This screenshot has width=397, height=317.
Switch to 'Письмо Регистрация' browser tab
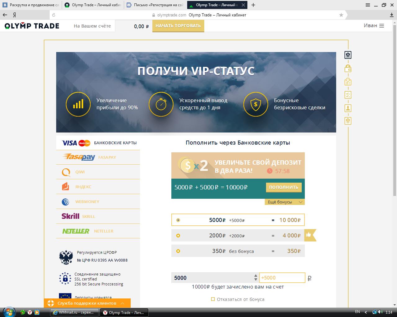155,5
